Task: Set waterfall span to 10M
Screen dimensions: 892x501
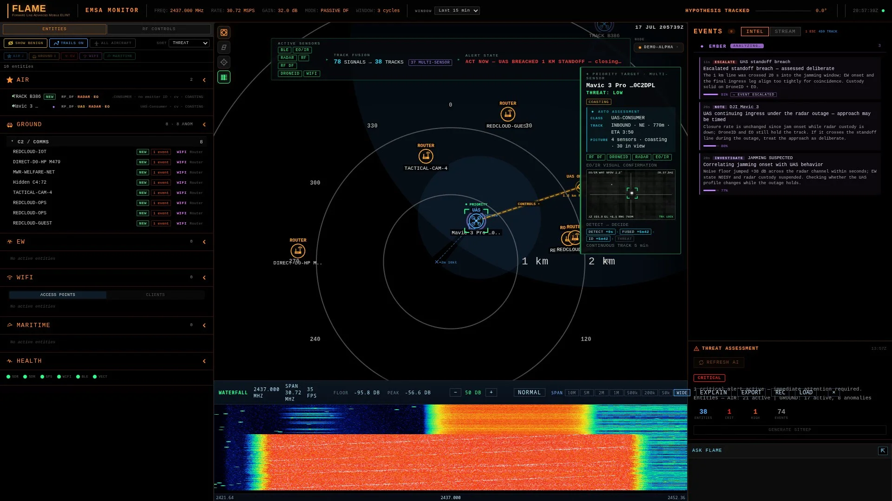Action: 571,393
